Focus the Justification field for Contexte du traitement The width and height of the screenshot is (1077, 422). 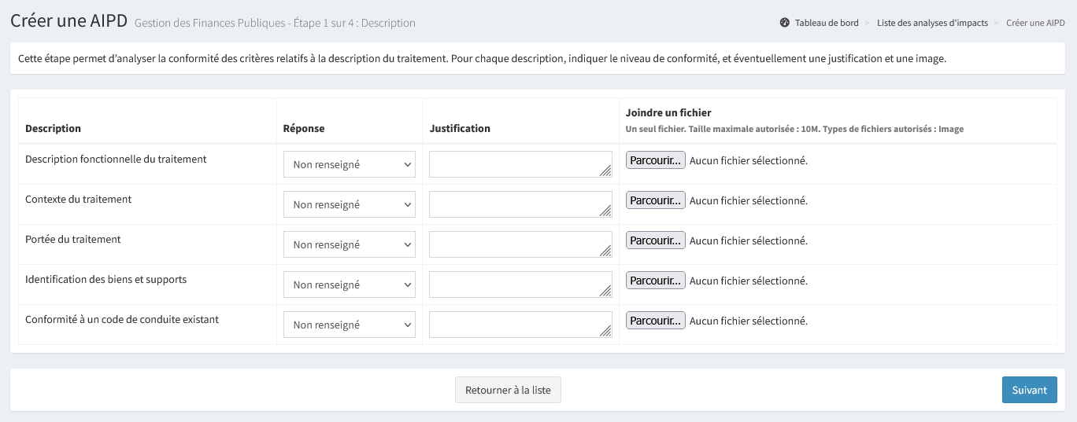pos(520,204)
